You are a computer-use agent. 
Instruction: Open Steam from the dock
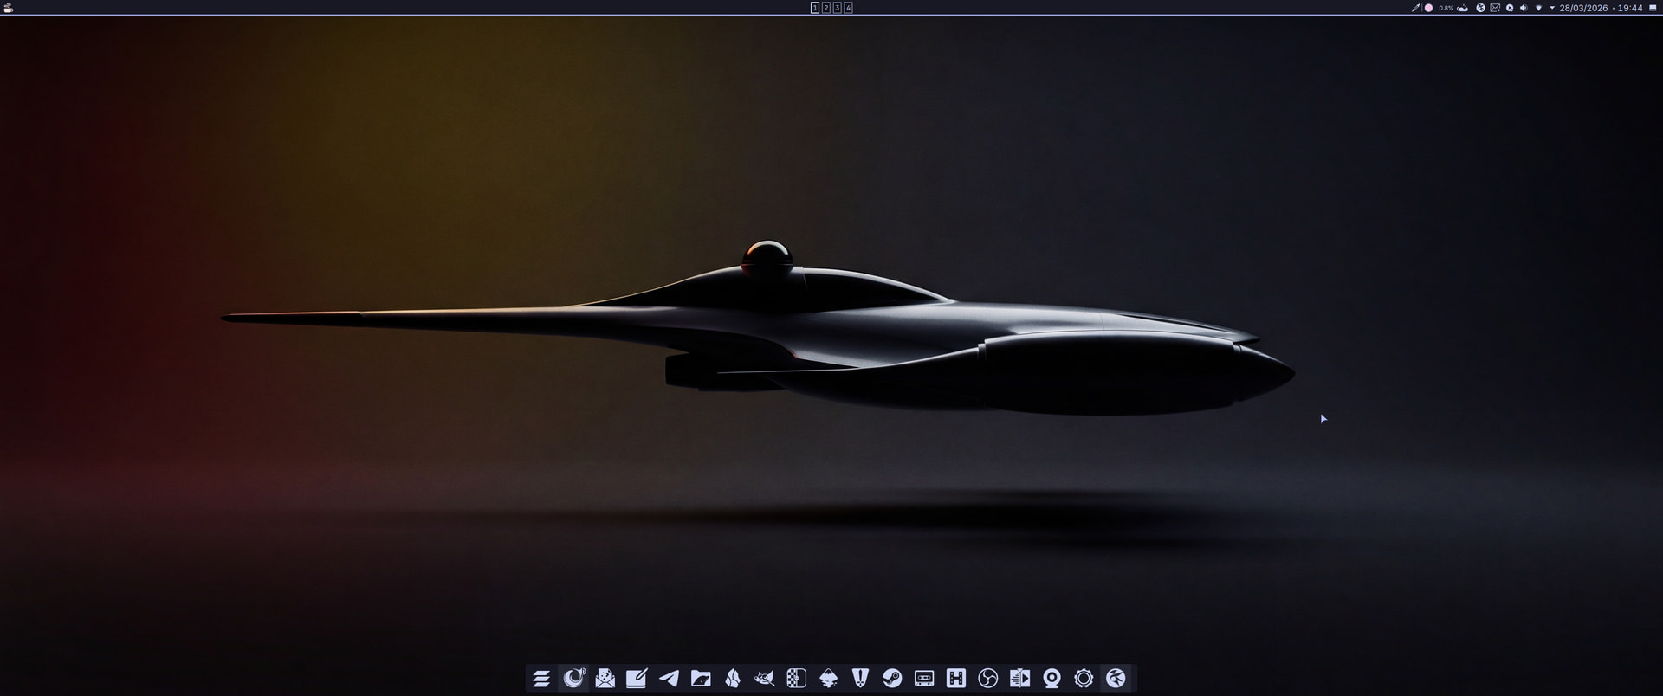point(892,679)
